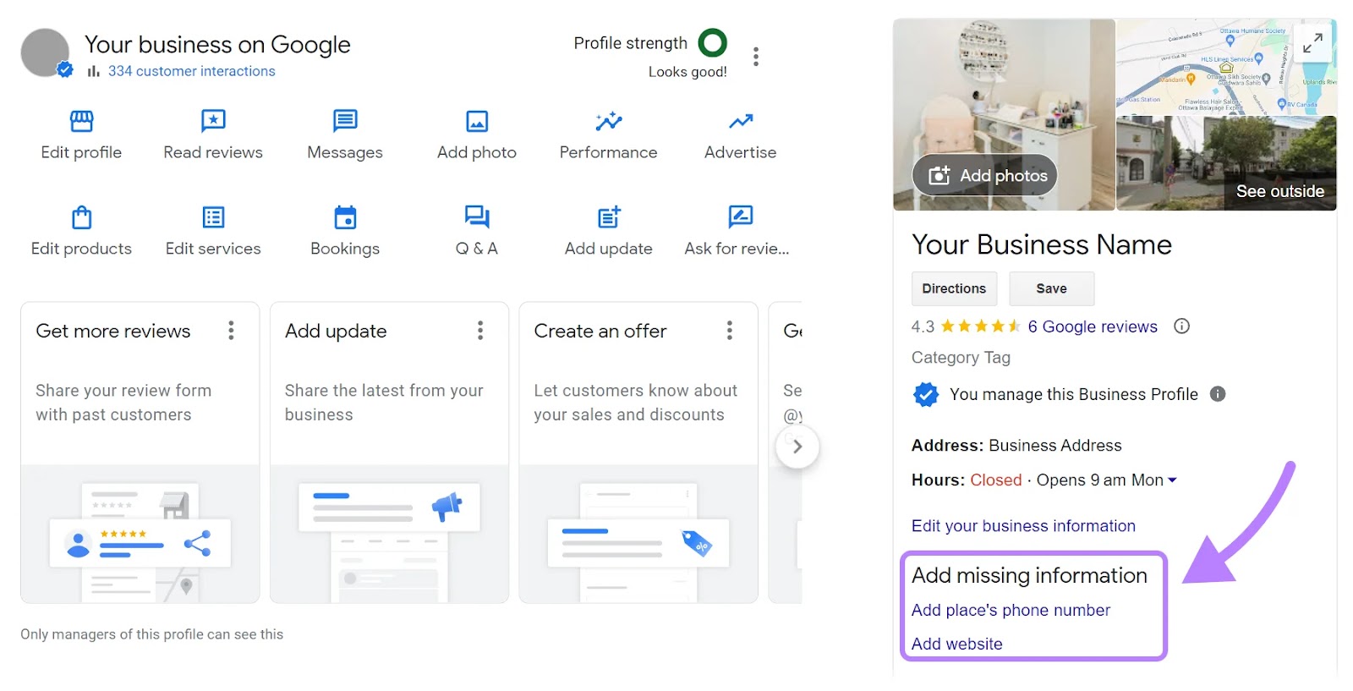Open the Bookings calendar icon
This screenshot has height=691, width=1353.
345,217
